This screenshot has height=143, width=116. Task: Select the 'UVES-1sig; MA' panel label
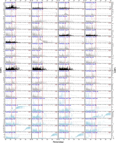pos(63,57)
